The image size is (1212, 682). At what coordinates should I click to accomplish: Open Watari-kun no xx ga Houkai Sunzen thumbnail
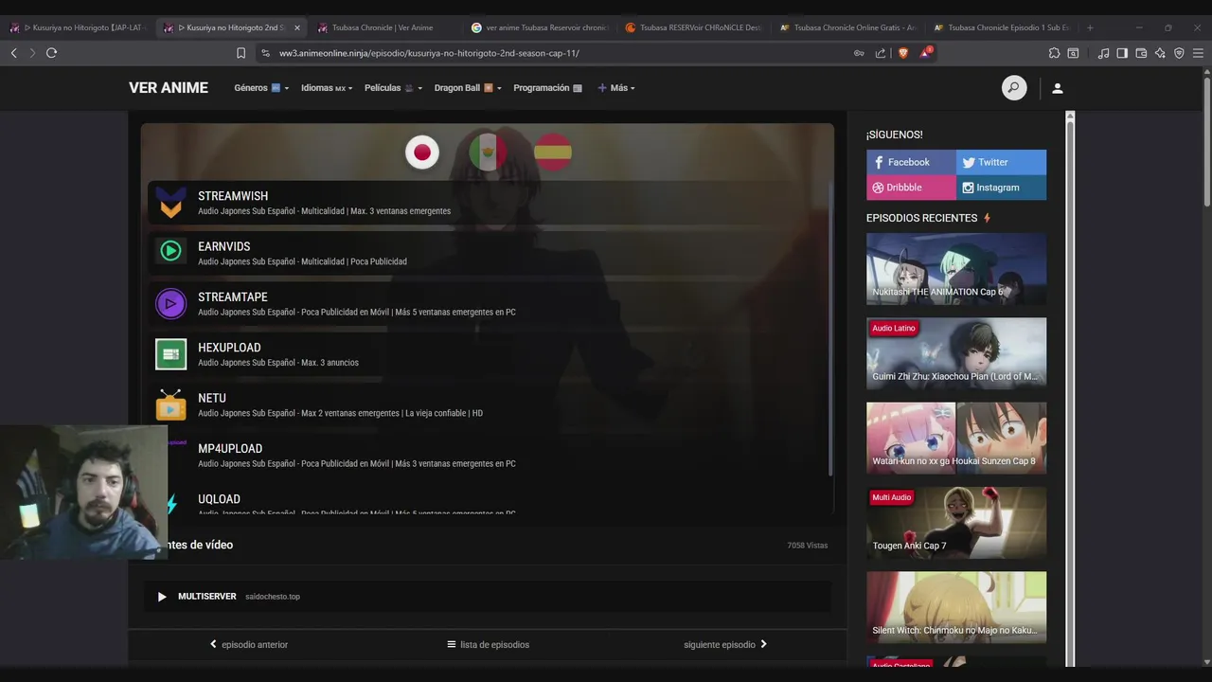(956, 438)
